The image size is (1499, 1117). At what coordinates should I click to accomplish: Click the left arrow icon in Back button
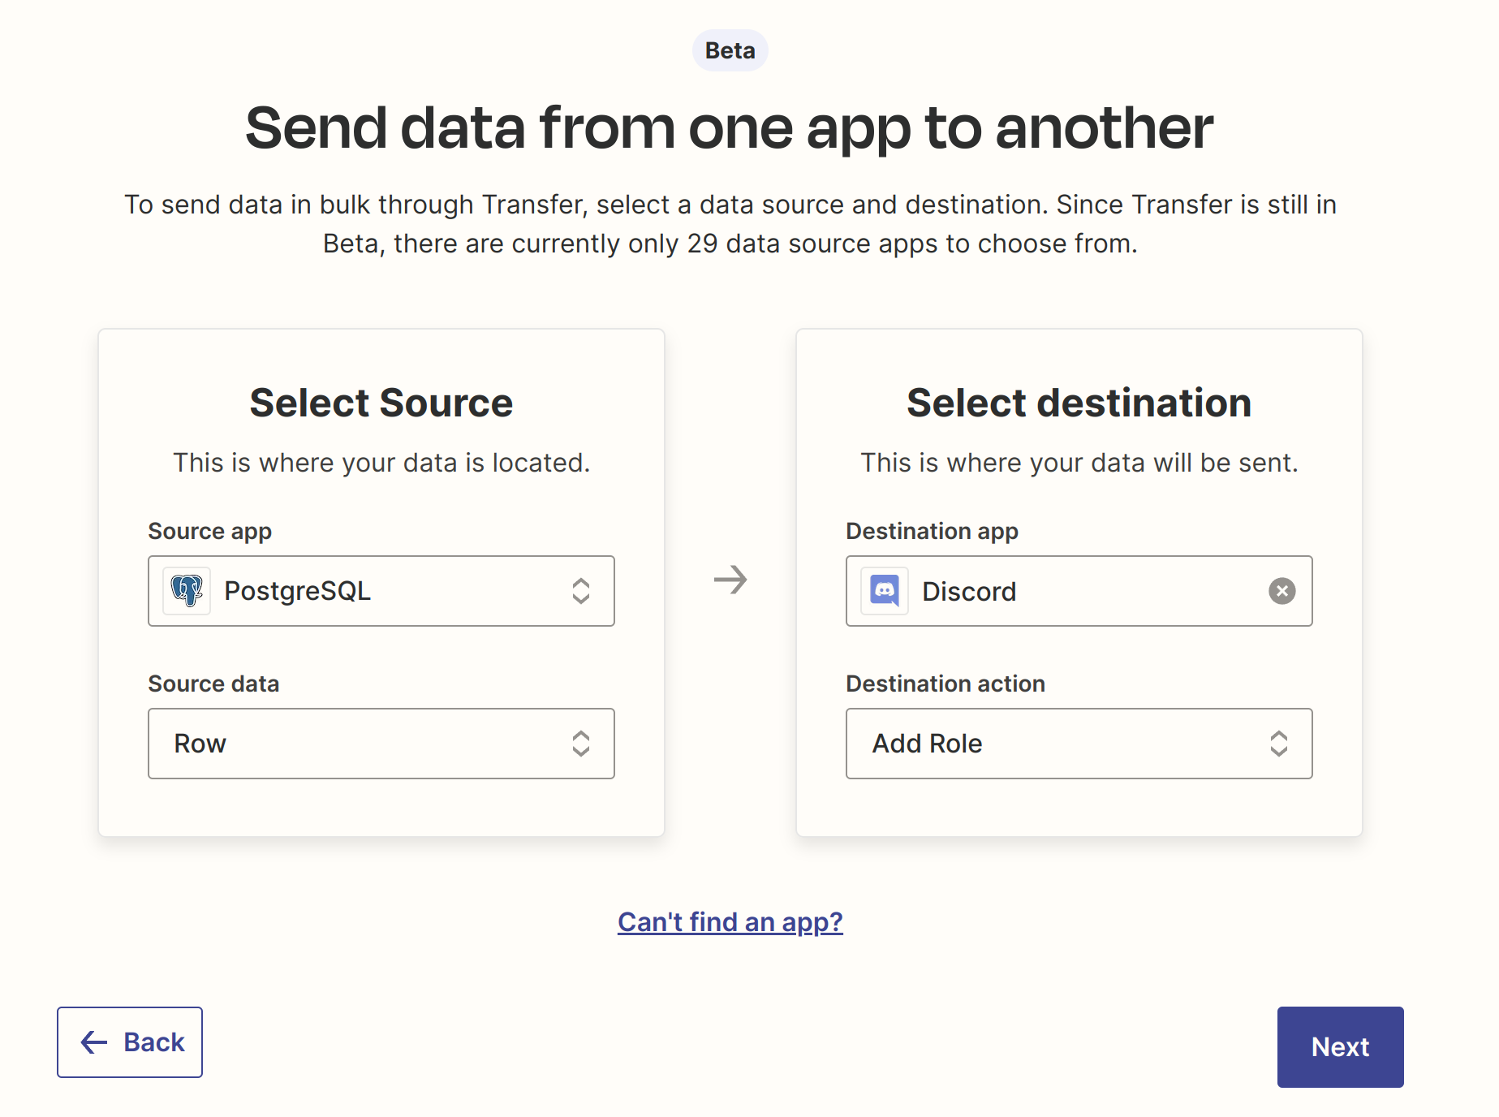point(94,1042)
